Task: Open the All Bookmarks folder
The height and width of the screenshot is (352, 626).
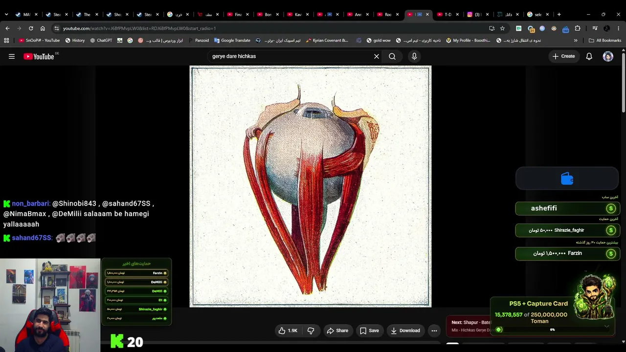Action: tap(605, 41)
